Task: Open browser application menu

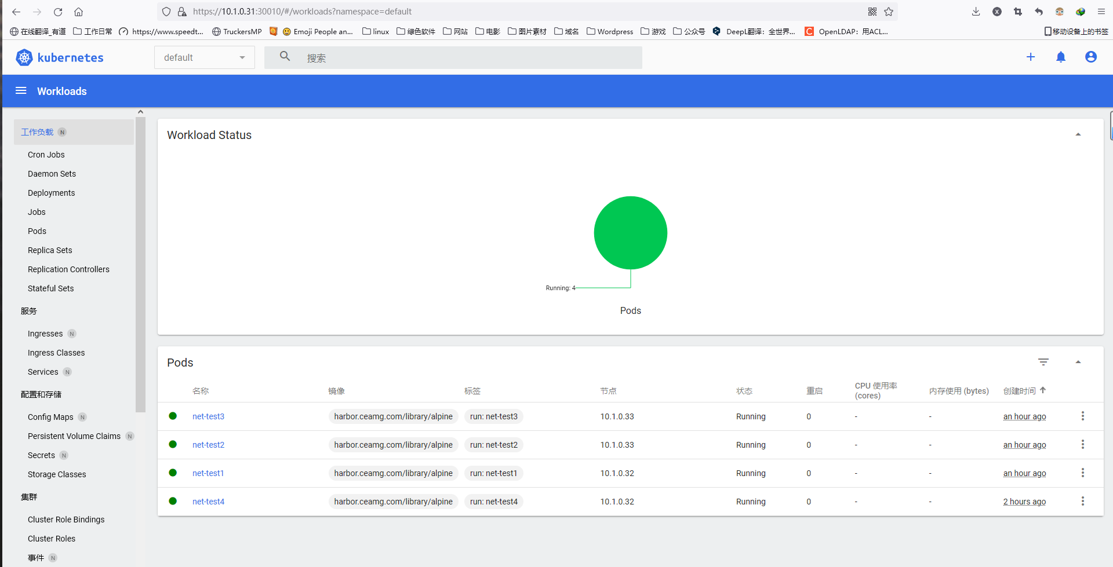Action: coord(1101,12)
